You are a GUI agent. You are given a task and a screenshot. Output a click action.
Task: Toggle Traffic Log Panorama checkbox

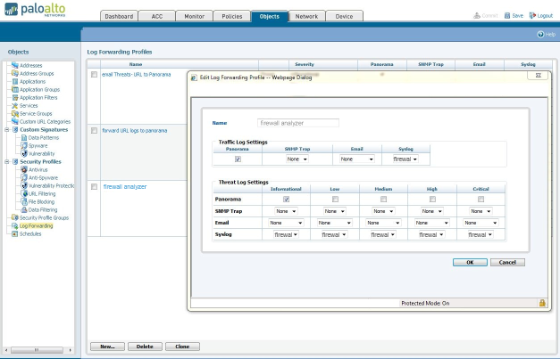[x=237, y=159]
